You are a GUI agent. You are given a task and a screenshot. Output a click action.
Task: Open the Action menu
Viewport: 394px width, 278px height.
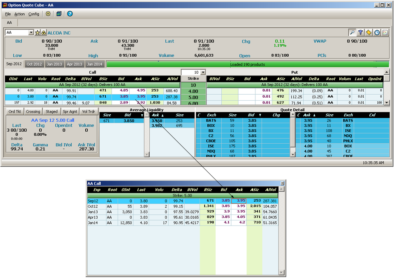[x=20, y=14]
